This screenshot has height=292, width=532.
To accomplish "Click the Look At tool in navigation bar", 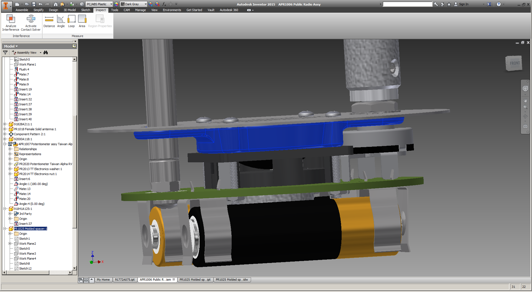I will [x=525, y=126].
